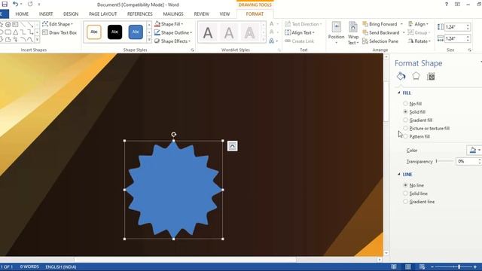The width and height of the screenshot is (482, 271).
Task: Switch to the REVIEW tab
Action: [x=201, y=14]
